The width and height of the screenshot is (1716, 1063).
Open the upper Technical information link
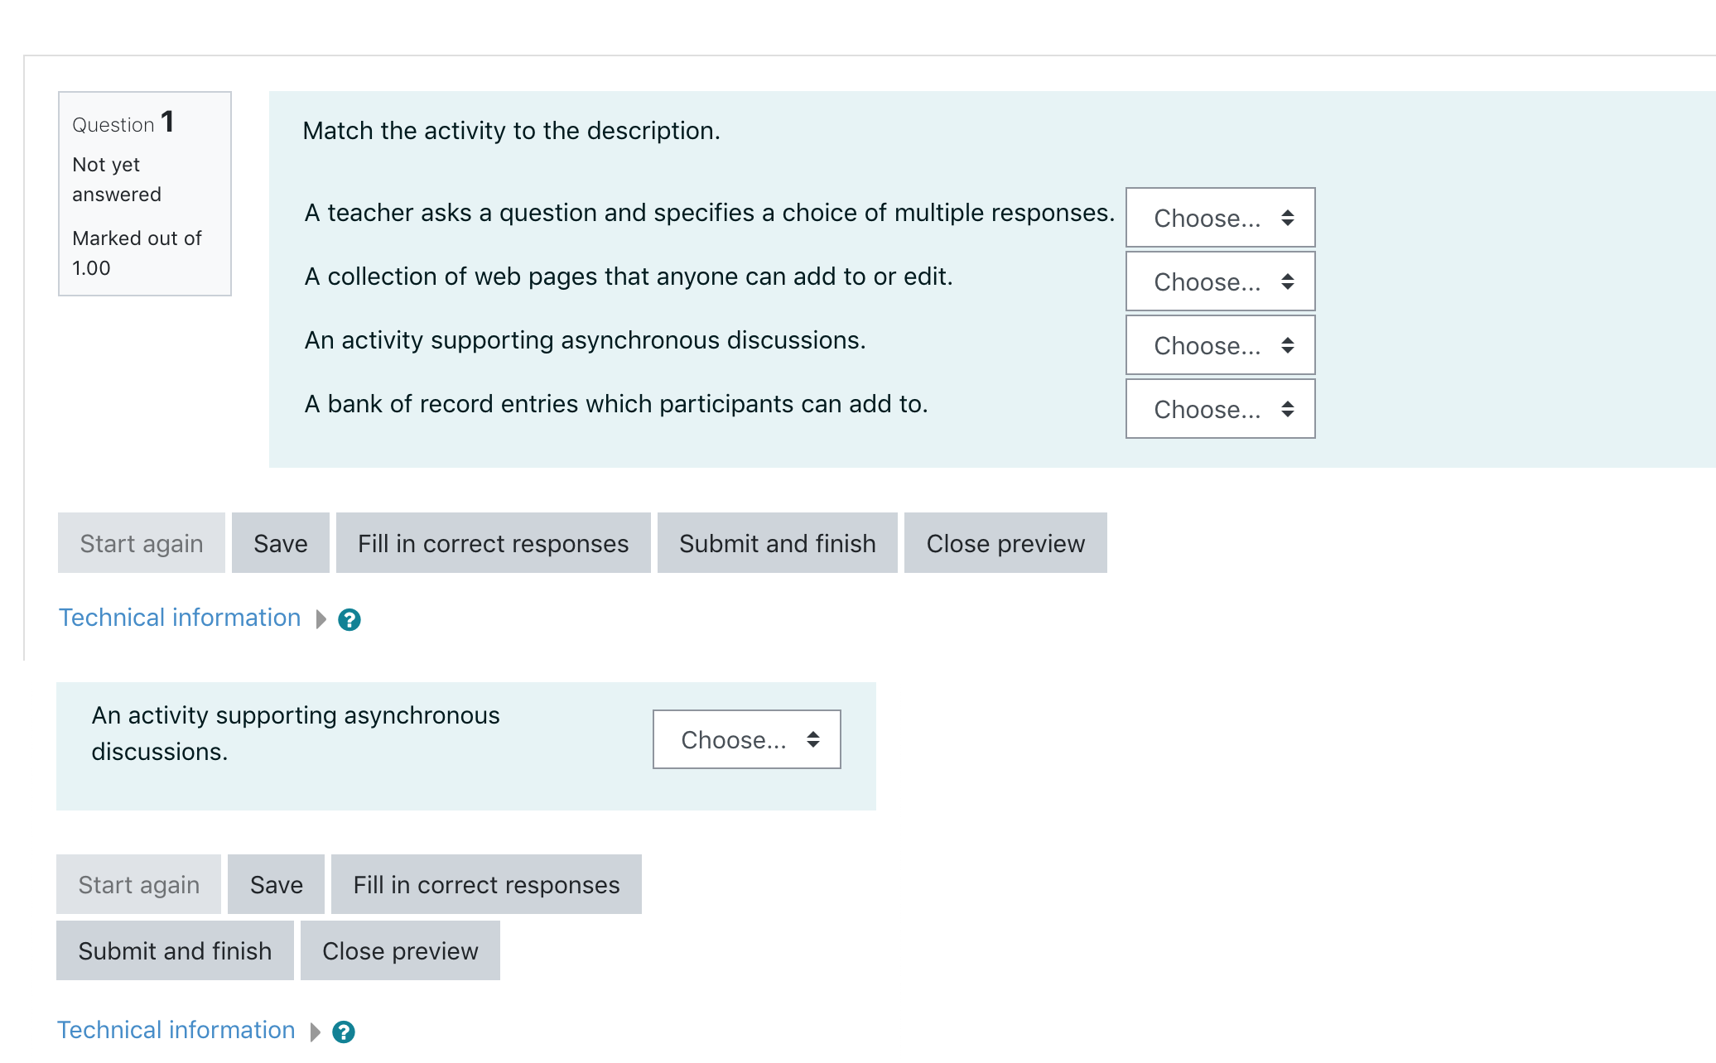[x=180, y=618]
